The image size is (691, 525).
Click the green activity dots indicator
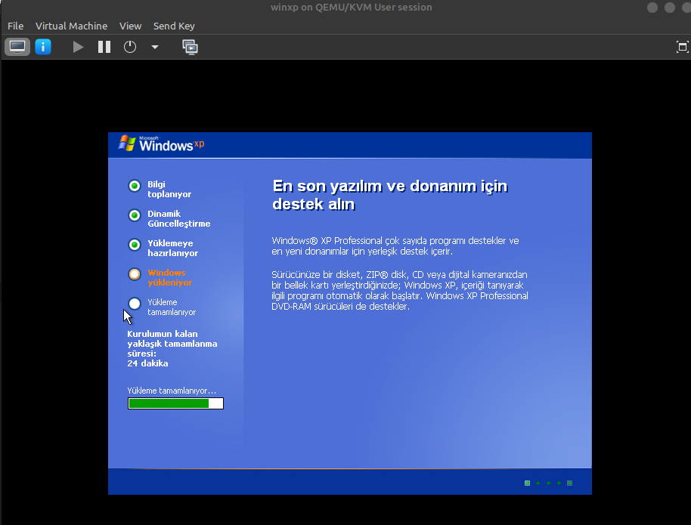pyautogui.click(x=548, y=483)
